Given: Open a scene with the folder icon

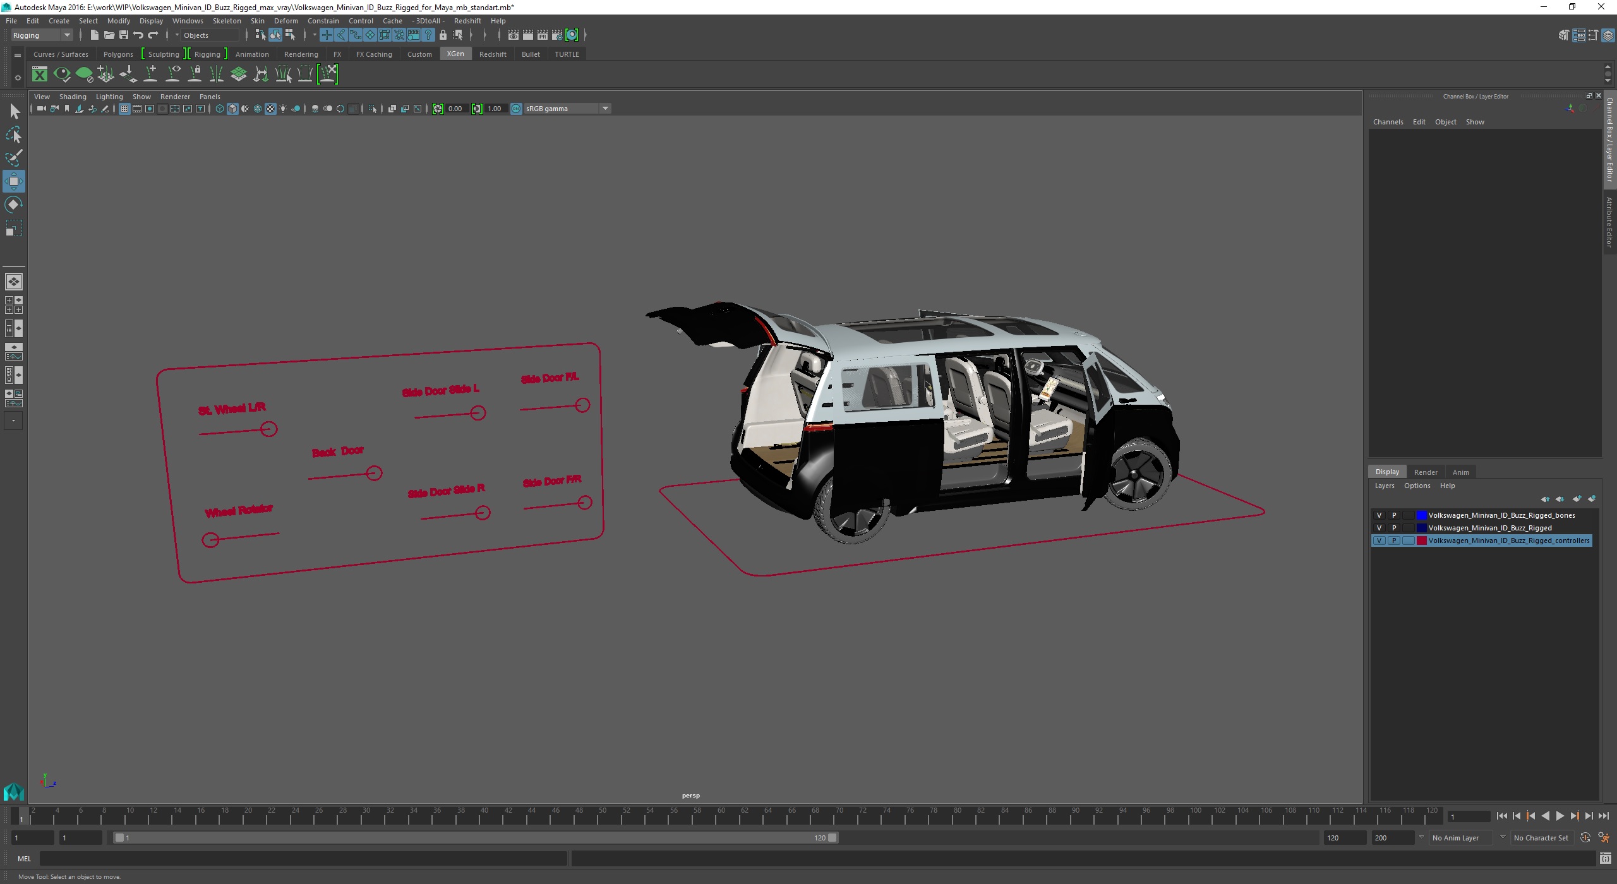Looking at the screenshot, I should coord(109,35).
